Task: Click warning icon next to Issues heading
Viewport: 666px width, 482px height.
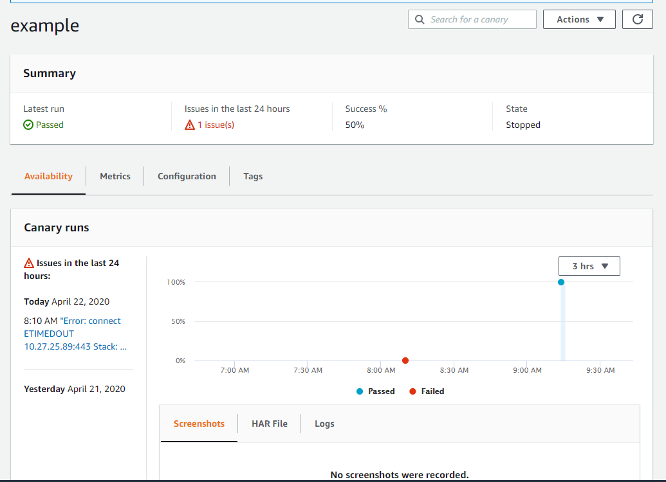Action: (x=29, y=263)
